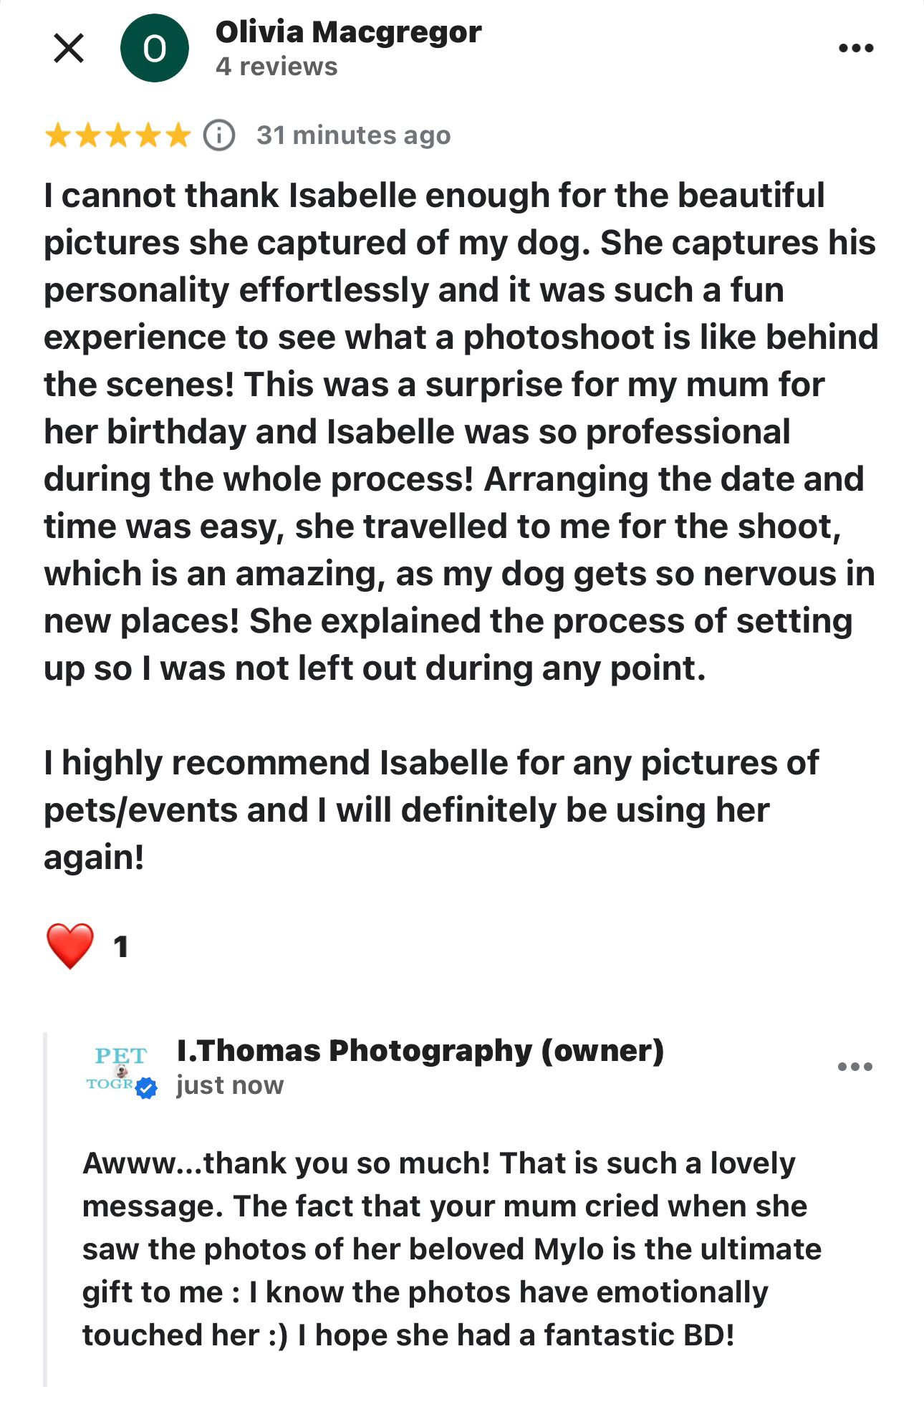Select the I.Thomas Photography (owner) name
Screen dimensions: 924x1417
coord(420,1050)
